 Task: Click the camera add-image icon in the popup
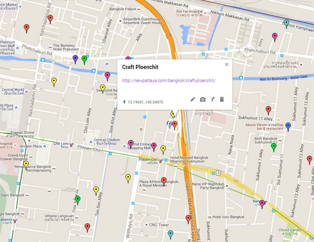[203, 99]
